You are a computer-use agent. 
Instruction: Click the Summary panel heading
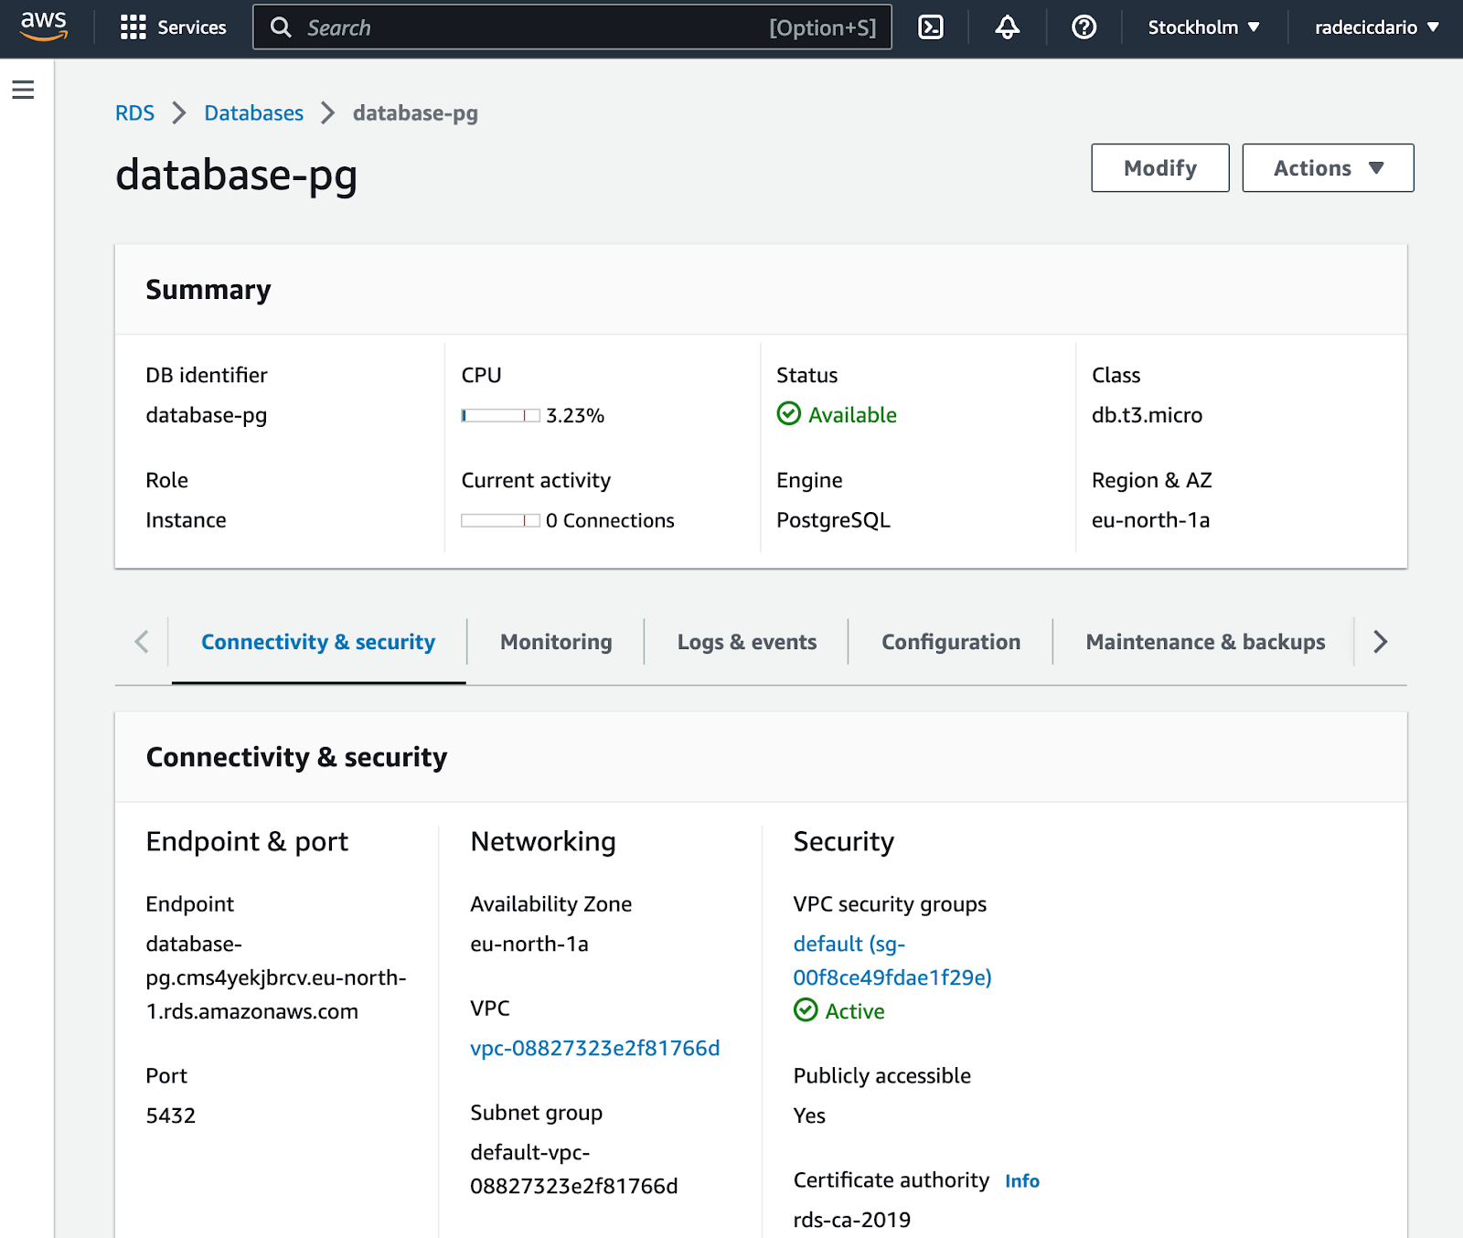click(x=208, y=289)
